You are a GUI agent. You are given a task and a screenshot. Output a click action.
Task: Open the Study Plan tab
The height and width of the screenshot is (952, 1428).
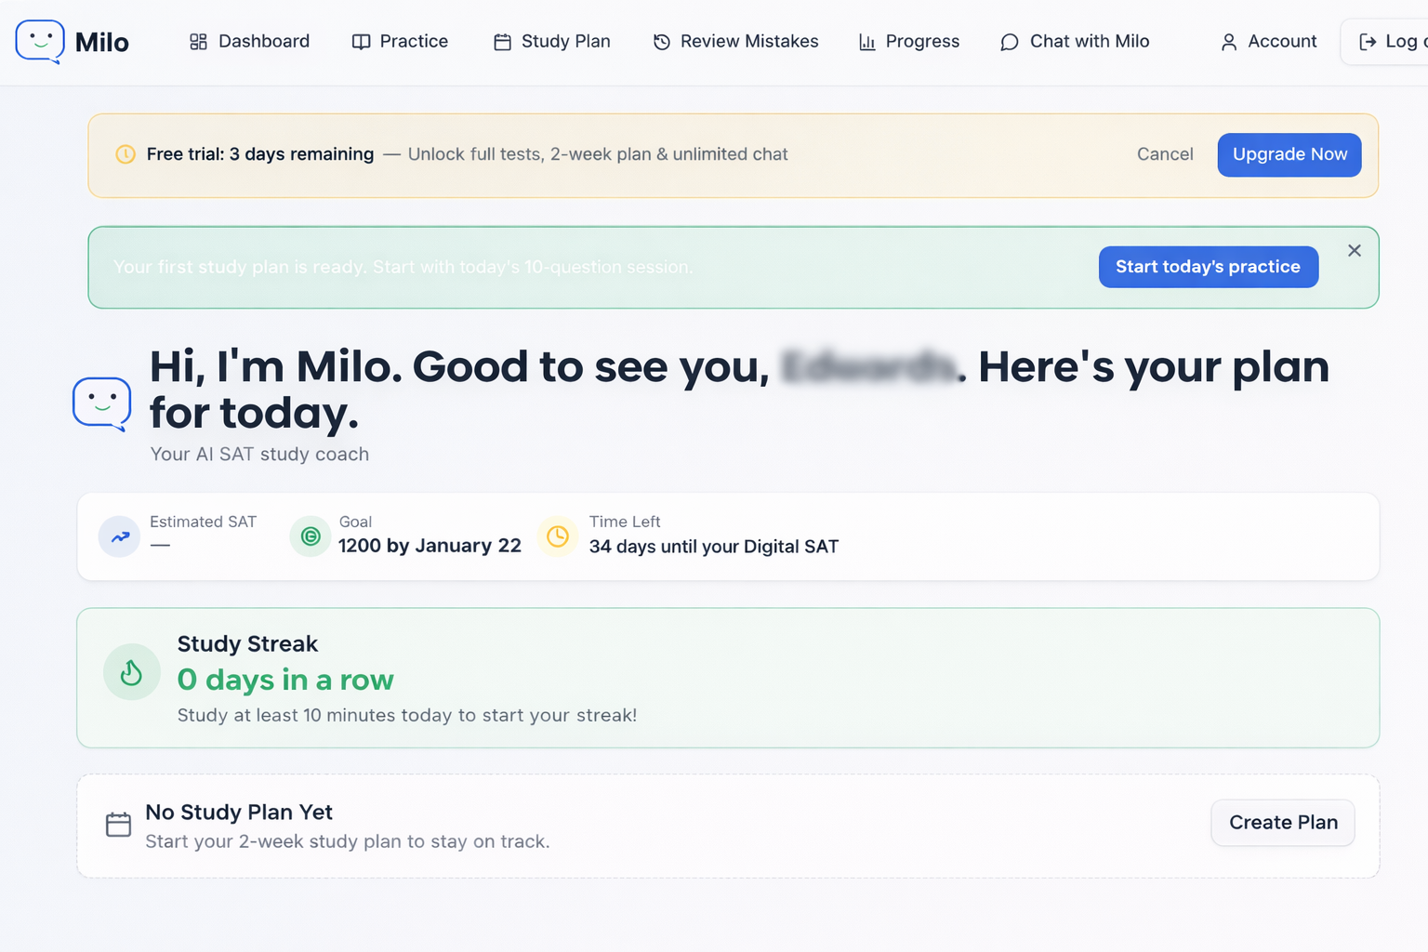tap(551, 42)
